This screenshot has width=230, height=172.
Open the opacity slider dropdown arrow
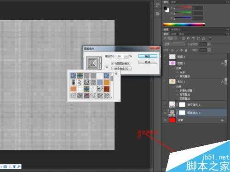pos(209,44)
